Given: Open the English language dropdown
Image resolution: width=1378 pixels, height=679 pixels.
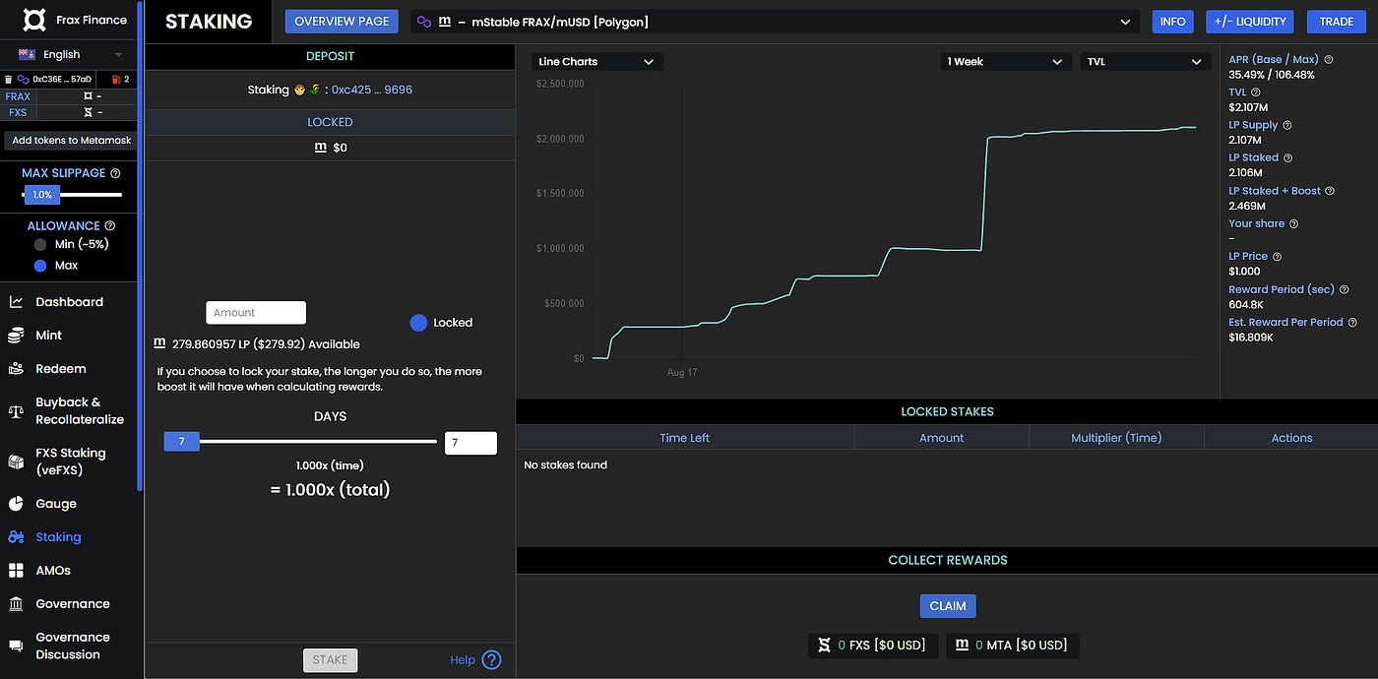Looking at the screenshot, I should 71,54.
